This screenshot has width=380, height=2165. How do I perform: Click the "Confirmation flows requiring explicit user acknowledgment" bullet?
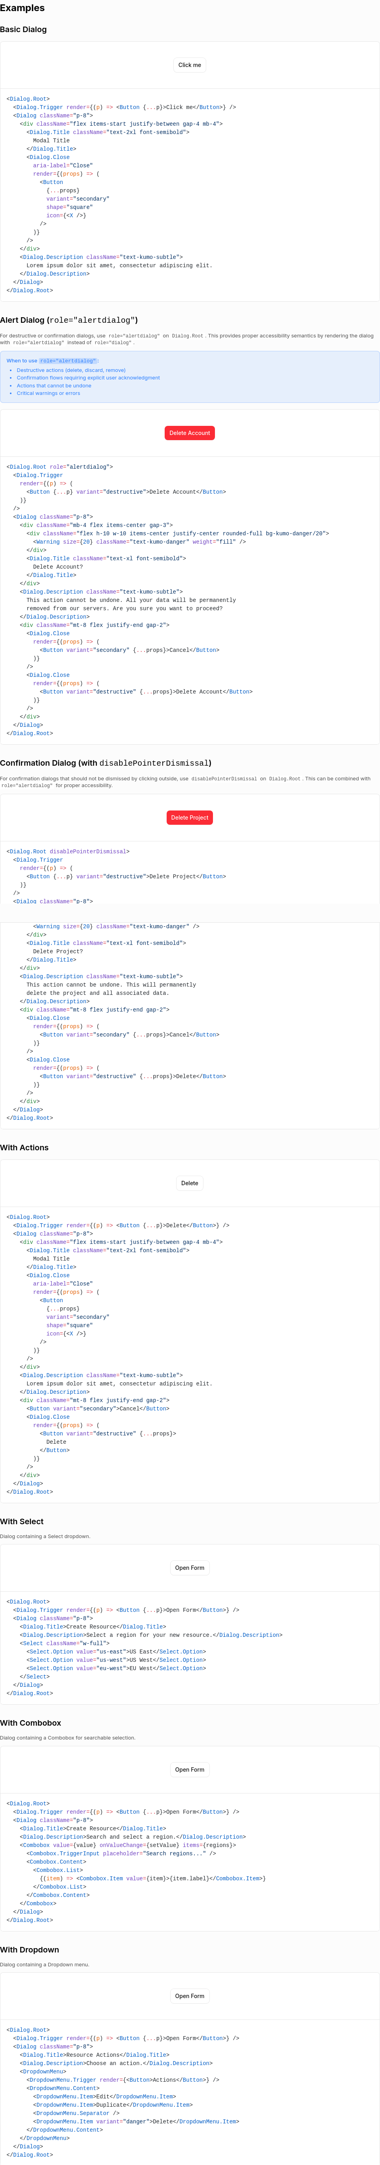tap(88, 378)
